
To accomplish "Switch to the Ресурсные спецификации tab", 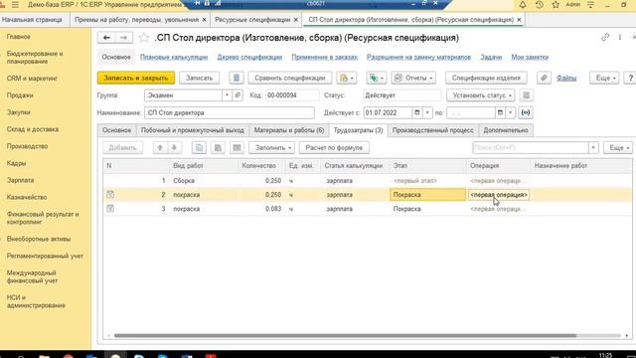I will tap(252, 20).
